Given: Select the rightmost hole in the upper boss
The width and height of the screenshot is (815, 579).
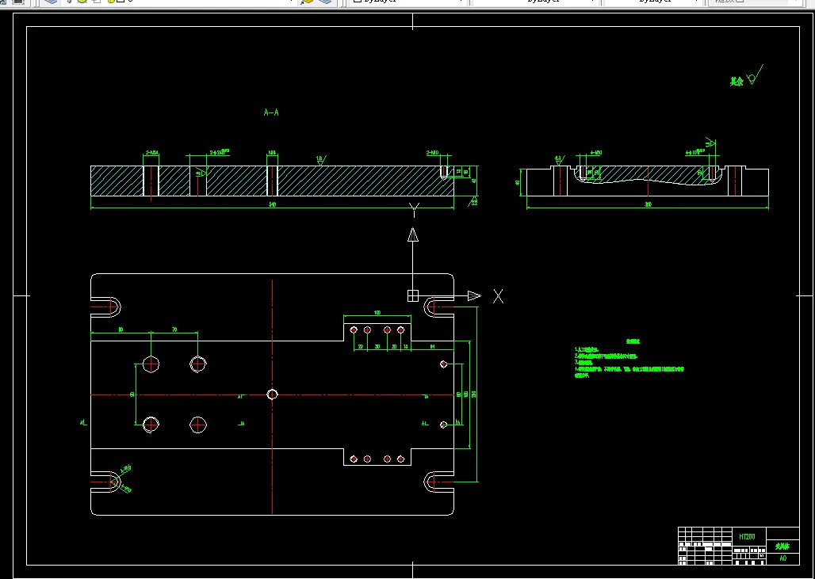Looking at the screenshot, I should (400, 329).
